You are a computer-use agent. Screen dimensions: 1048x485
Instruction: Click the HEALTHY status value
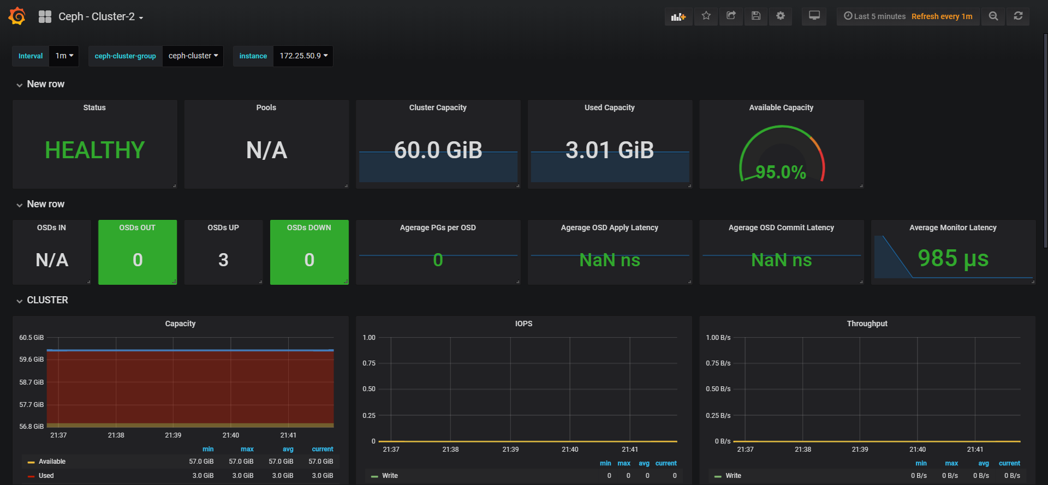95,150
